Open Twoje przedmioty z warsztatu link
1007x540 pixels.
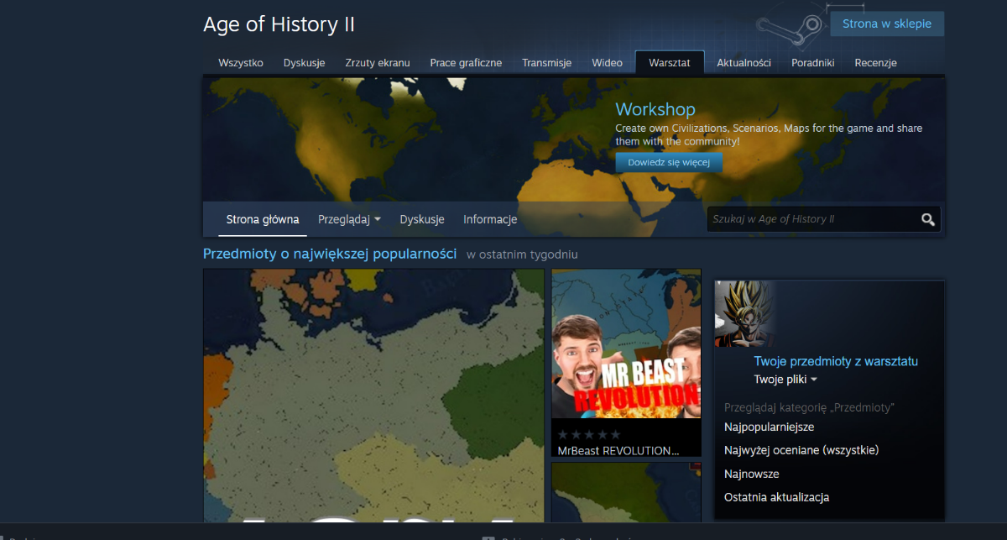836,361
